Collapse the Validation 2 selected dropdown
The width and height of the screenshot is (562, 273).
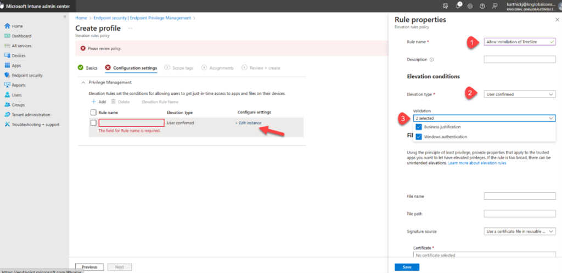[x=484, y=118]
